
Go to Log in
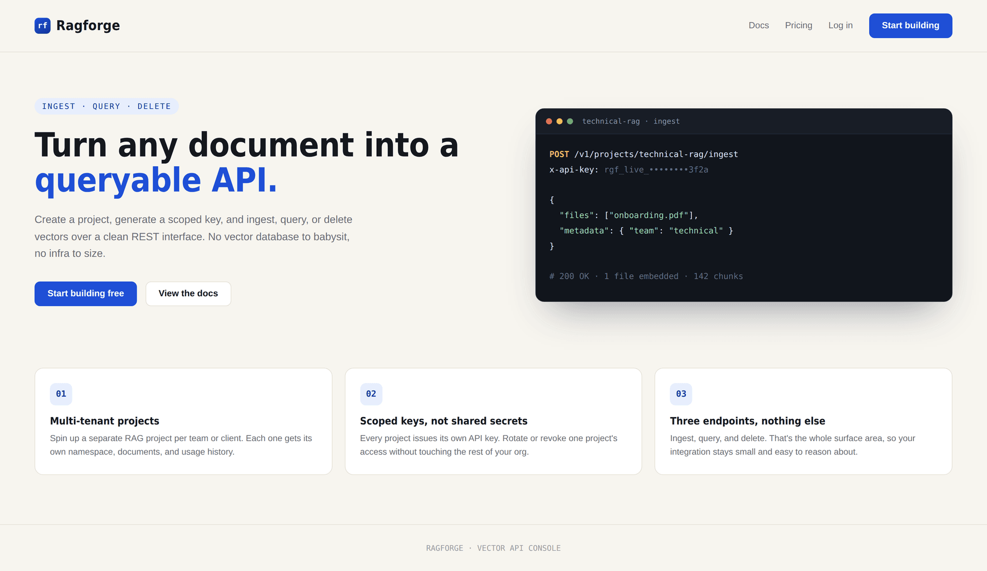tap(840, 26)
